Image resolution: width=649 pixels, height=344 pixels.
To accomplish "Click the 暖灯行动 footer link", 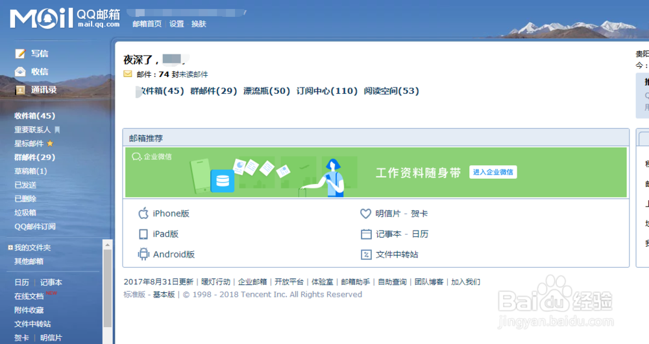I will [x=215, y=282].
